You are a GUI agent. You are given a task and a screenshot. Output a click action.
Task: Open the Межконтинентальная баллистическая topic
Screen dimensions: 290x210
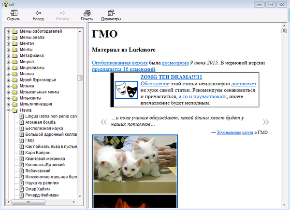[x=51, y=177]
